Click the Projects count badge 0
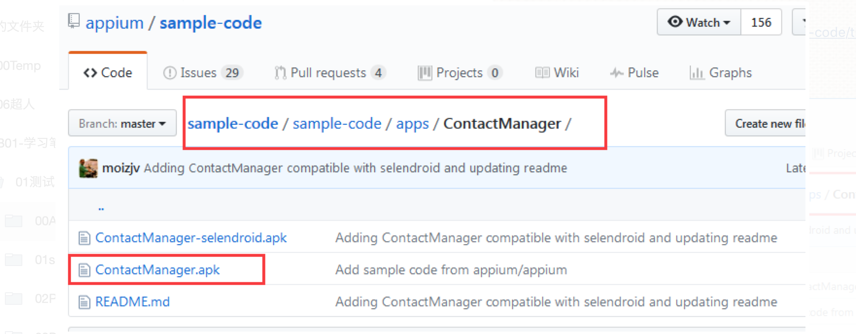 click(x=495, y=73)
